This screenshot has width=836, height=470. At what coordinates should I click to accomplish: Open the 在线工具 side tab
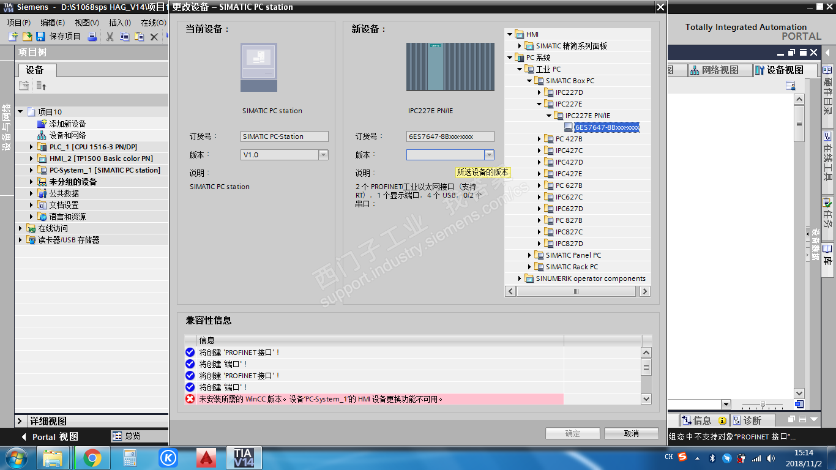828,160
